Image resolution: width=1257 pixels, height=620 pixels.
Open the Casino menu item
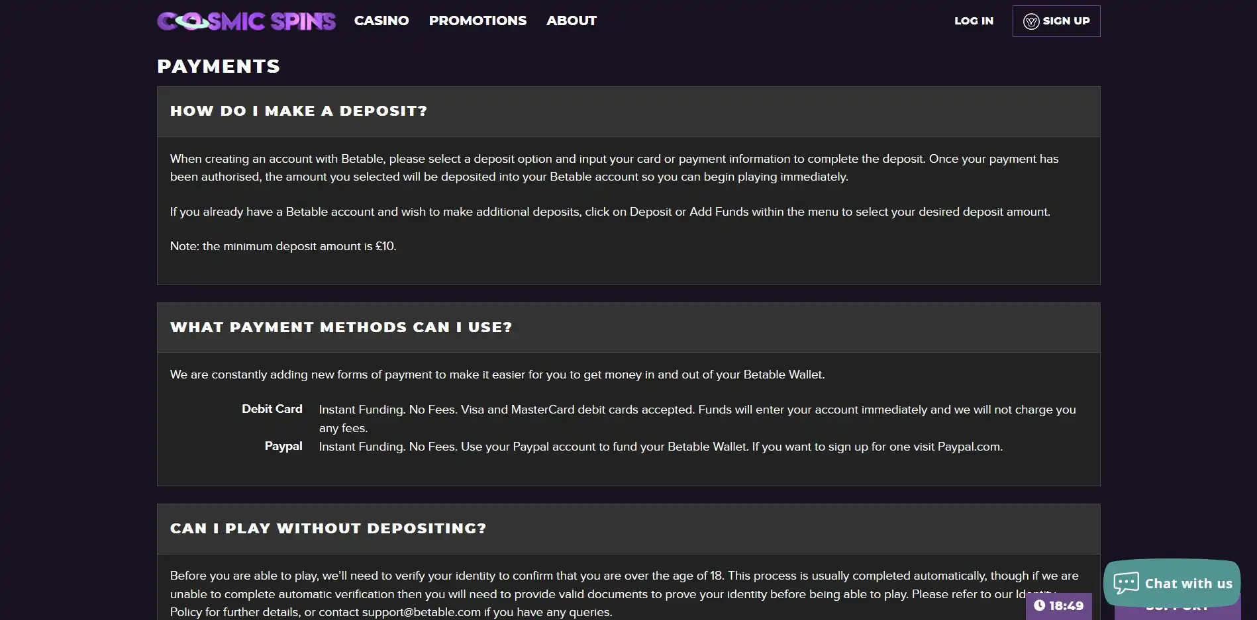(381, 21)
